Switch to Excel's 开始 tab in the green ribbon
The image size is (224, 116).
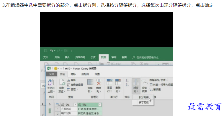click(57, 57)
